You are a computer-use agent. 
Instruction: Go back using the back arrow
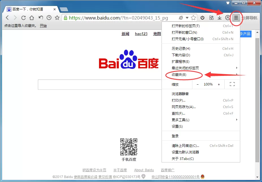tap(7, 18)
